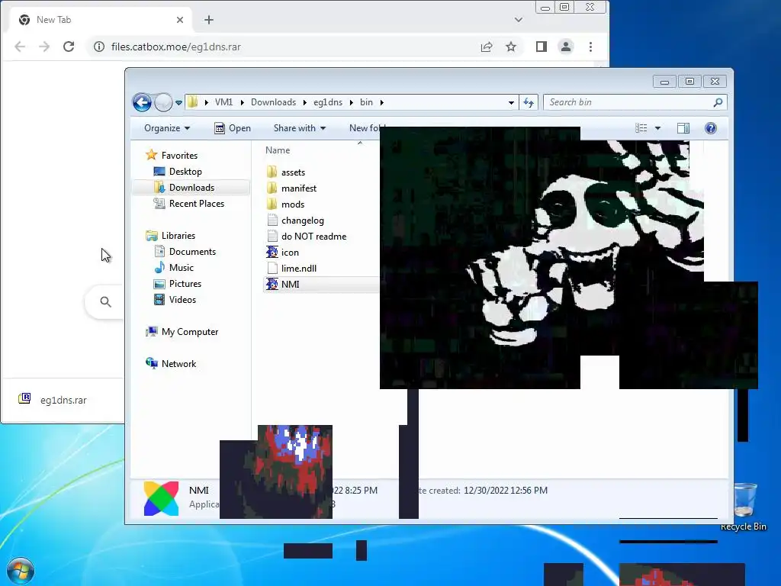Screen dimensions: 781x586
Task: Click Open in Explorer toolbar
Action: (233, 128)
